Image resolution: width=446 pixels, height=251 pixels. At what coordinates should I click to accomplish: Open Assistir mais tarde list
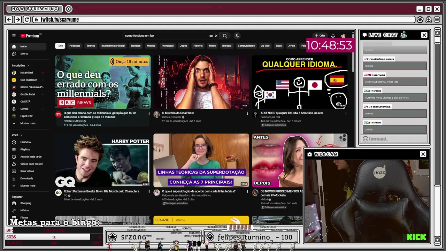pos(28,157)
